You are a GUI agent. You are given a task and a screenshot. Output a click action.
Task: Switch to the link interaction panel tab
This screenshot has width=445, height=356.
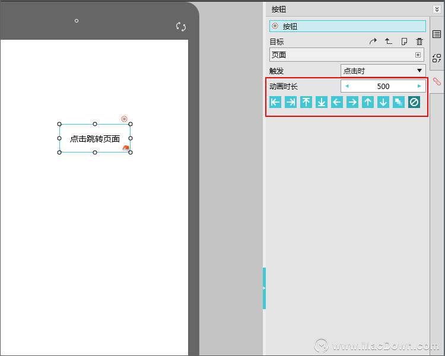(x=437, y=82)
